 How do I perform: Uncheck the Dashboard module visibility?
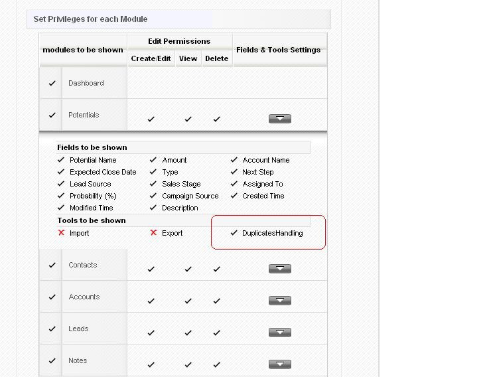(x=52, y=84)
